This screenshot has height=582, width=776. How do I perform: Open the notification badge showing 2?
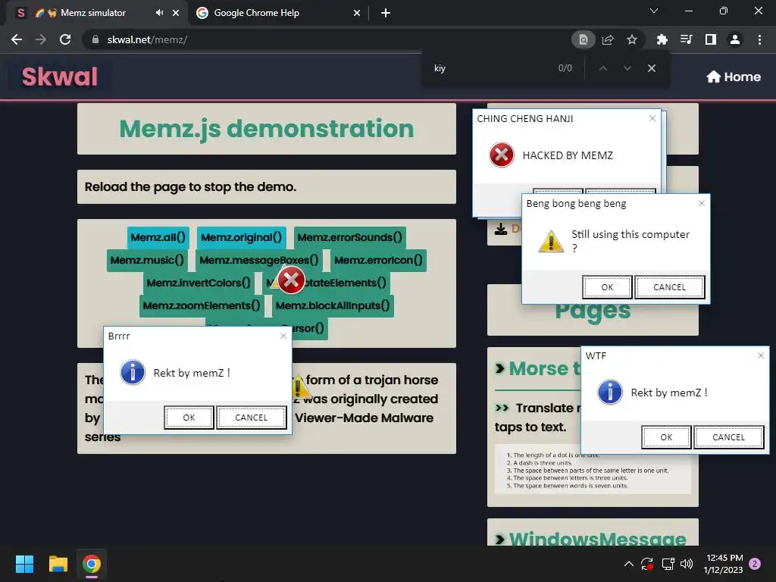click(755, 564)
